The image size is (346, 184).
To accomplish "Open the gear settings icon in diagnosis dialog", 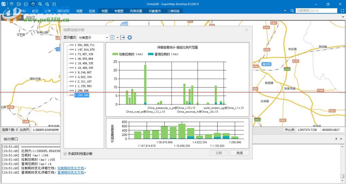I will [x=130, y=37].
